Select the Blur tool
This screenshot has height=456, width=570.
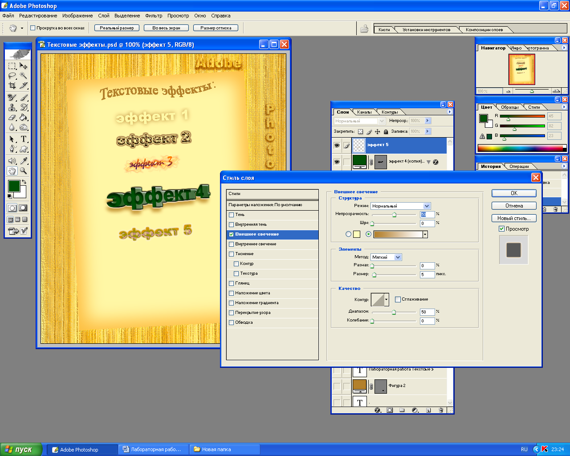point(12,127)
